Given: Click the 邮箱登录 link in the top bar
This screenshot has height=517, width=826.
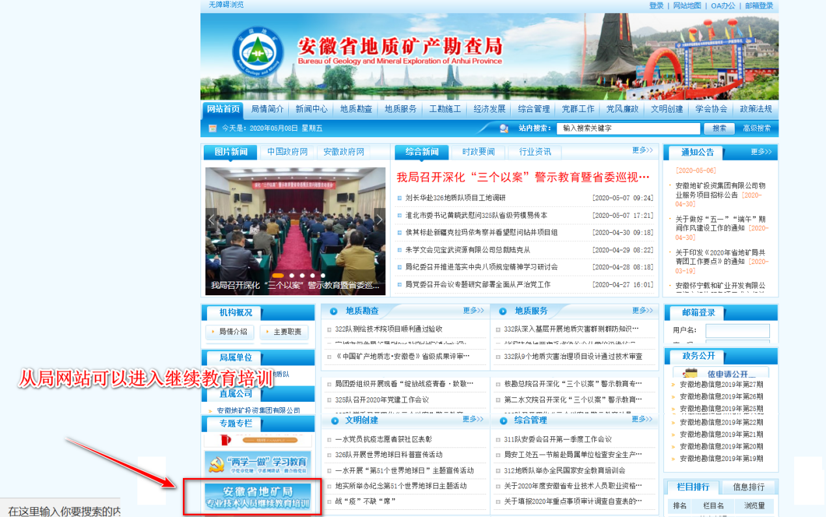Looking at the screenshot, I should pyautogui.click(x=760, y=6).
